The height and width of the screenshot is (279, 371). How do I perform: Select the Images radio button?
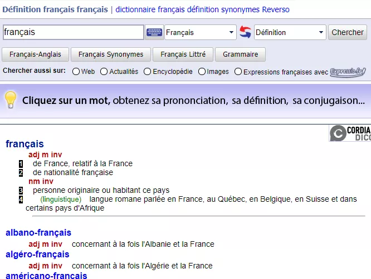click(x=202, y=72)
